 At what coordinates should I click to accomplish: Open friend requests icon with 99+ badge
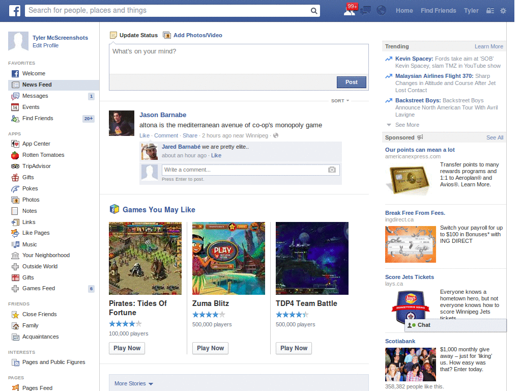click(x=350, y=10)
